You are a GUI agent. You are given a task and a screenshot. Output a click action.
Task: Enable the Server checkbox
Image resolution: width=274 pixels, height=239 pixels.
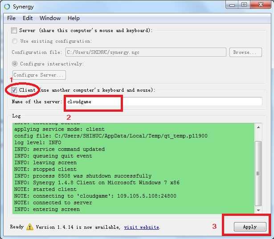tap(14, 31)
